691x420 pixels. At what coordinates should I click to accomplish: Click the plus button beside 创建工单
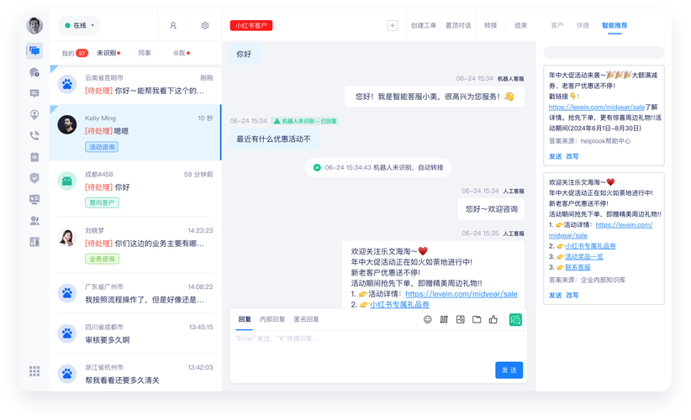(392, 26)
